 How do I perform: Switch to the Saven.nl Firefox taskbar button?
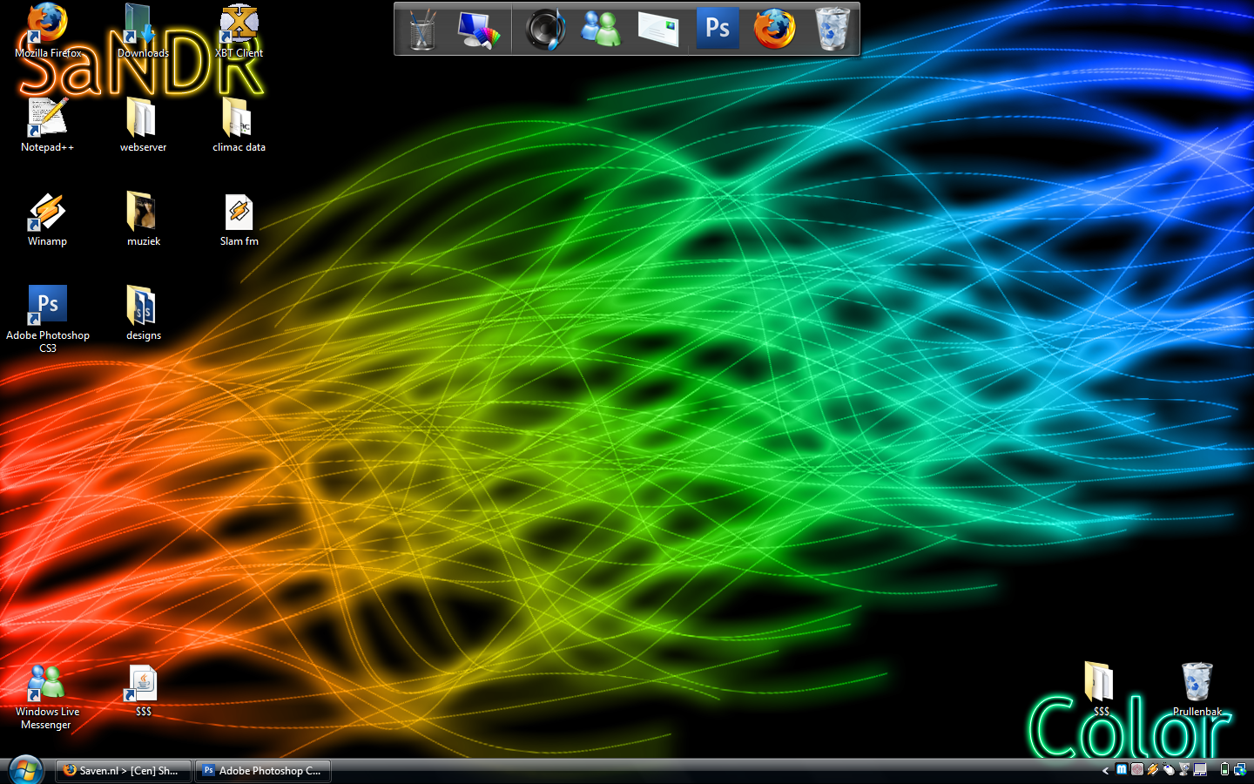[x=123, y=771]
